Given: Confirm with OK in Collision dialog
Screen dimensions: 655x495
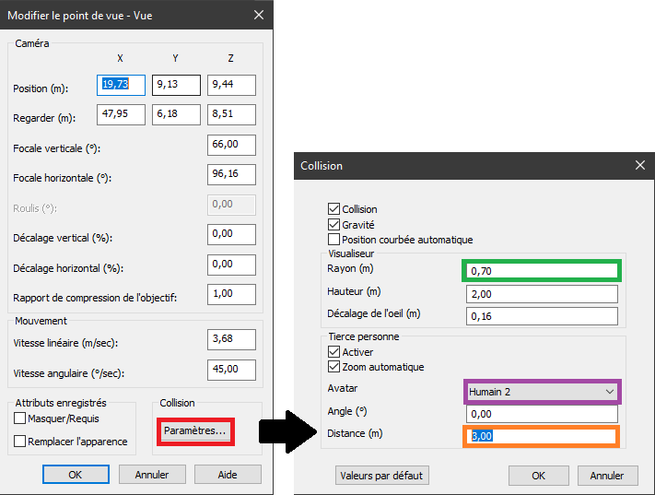Looking at the screenshot, I should (x=538, y=476).
